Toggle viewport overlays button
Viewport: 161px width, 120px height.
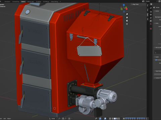pyautogui.click(x=105, y=119)
